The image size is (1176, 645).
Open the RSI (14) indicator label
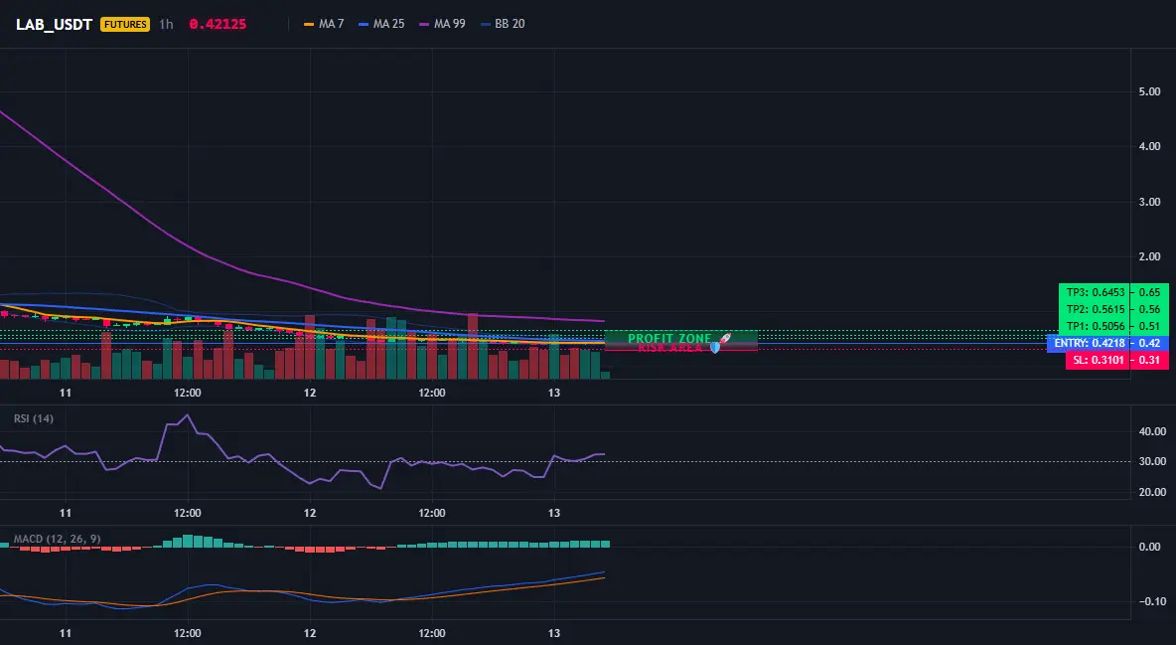pyautogui.click(x=34, y=418)
